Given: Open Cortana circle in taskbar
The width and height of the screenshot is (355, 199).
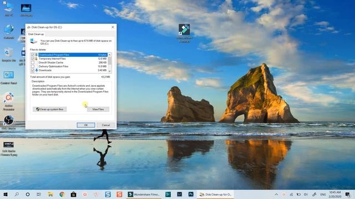Looking at the screenshot, I should (x=28, y=194).
